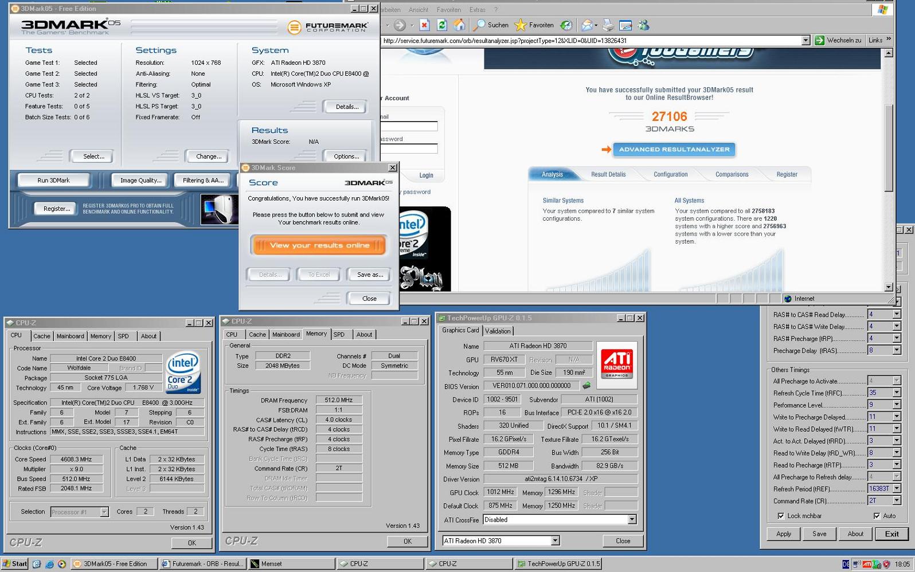915x572 pixels.
Task: Click Run 3DMark button
Action: click(x=53, y=180)
